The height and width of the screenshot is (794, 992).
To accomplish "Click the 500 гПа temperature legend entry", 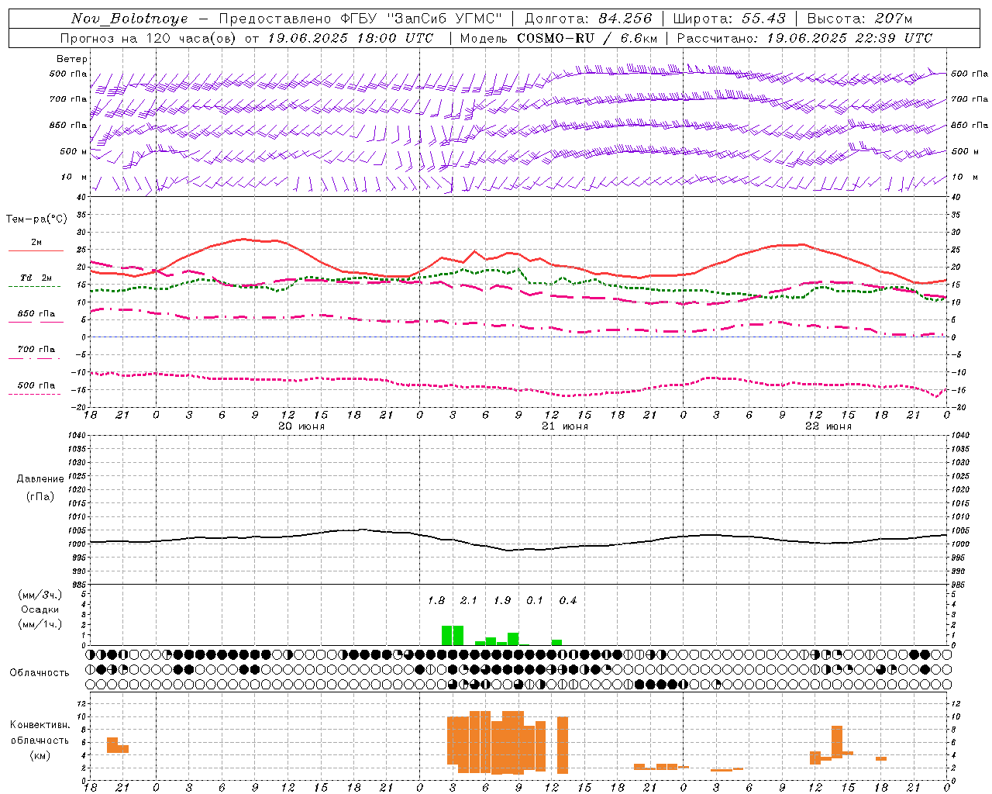I will (36, 385).
